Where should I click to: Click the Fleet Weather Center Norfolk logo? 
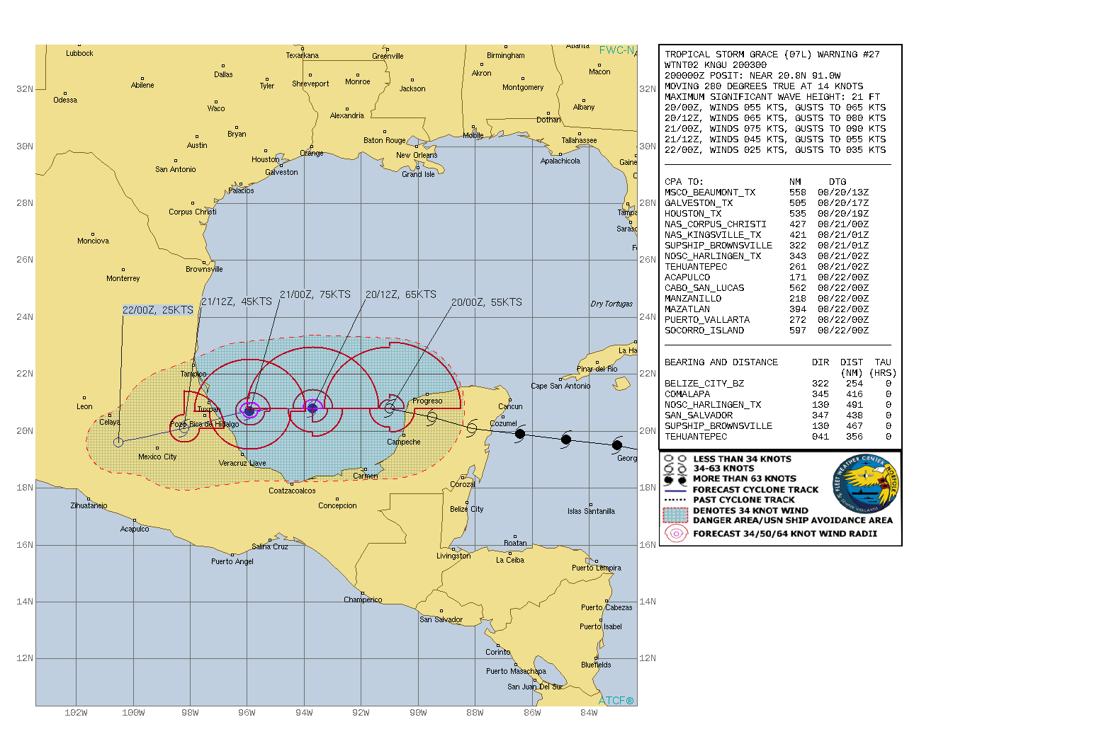(865, 485)
